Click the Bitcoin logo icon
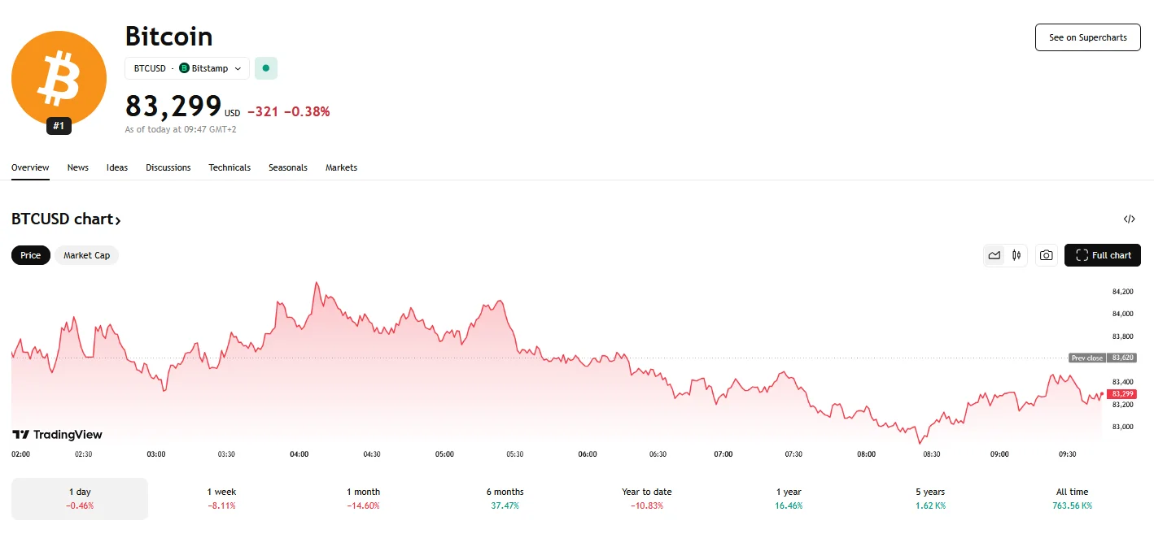 (x=59, y=78)
